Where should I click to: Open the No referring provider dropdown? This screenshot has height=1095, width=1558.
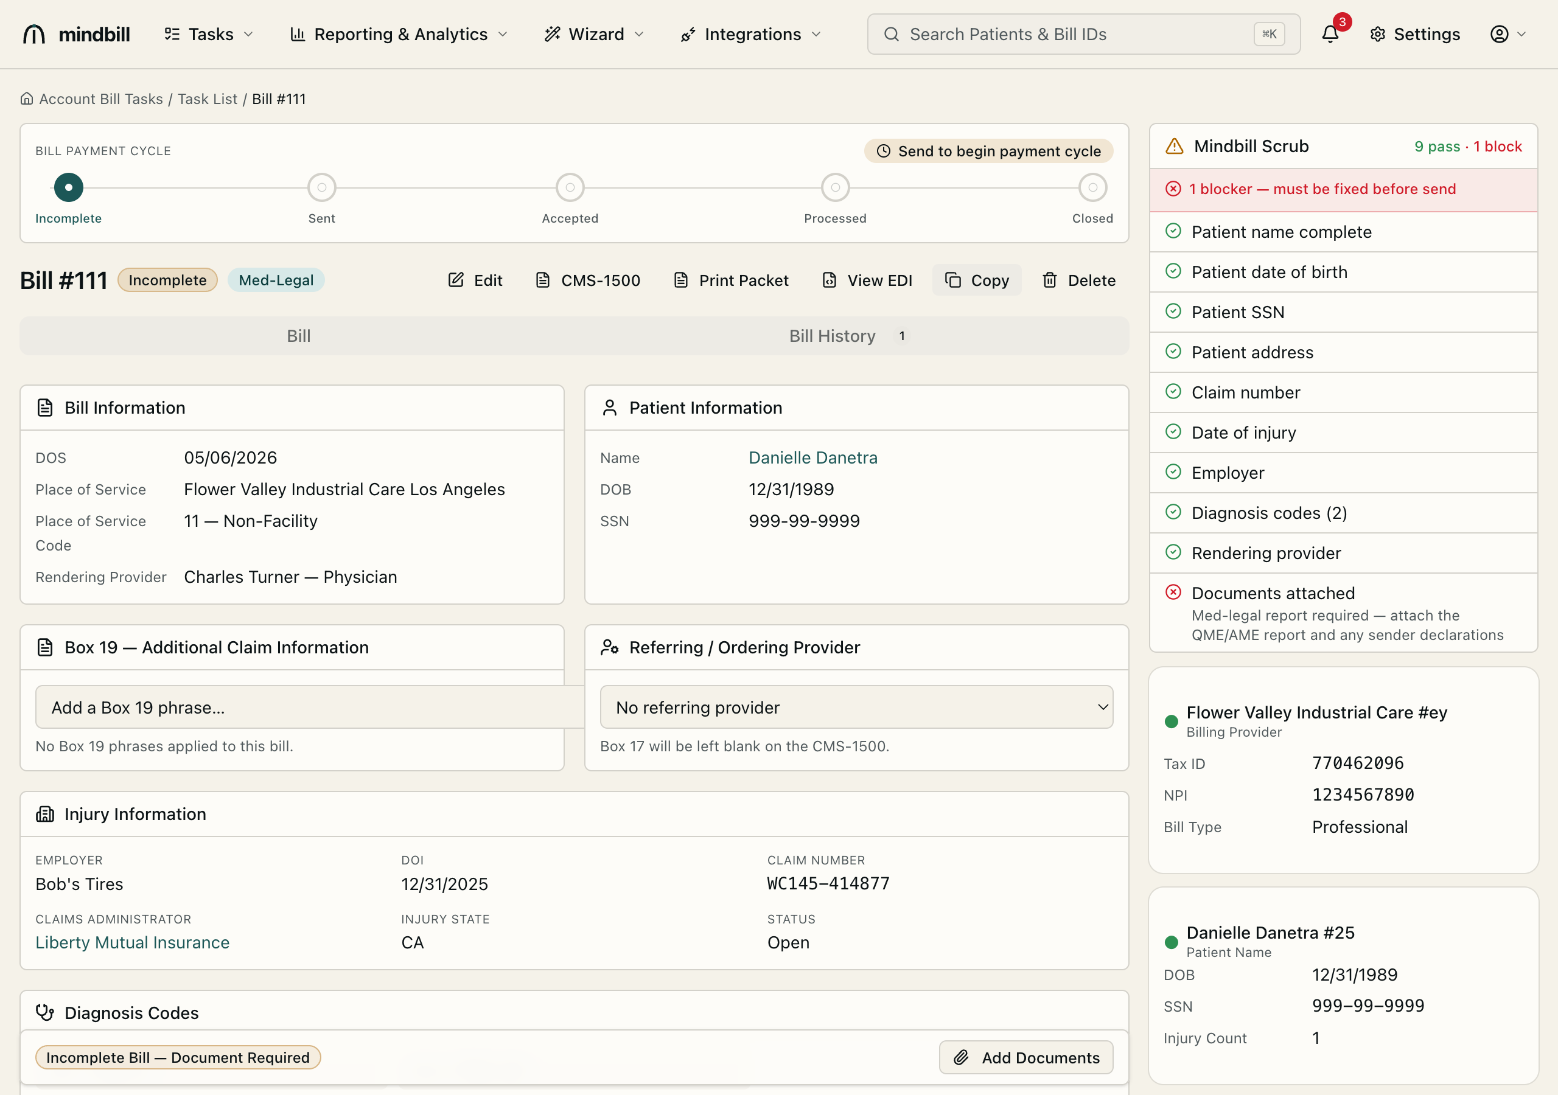pos(856,707)
